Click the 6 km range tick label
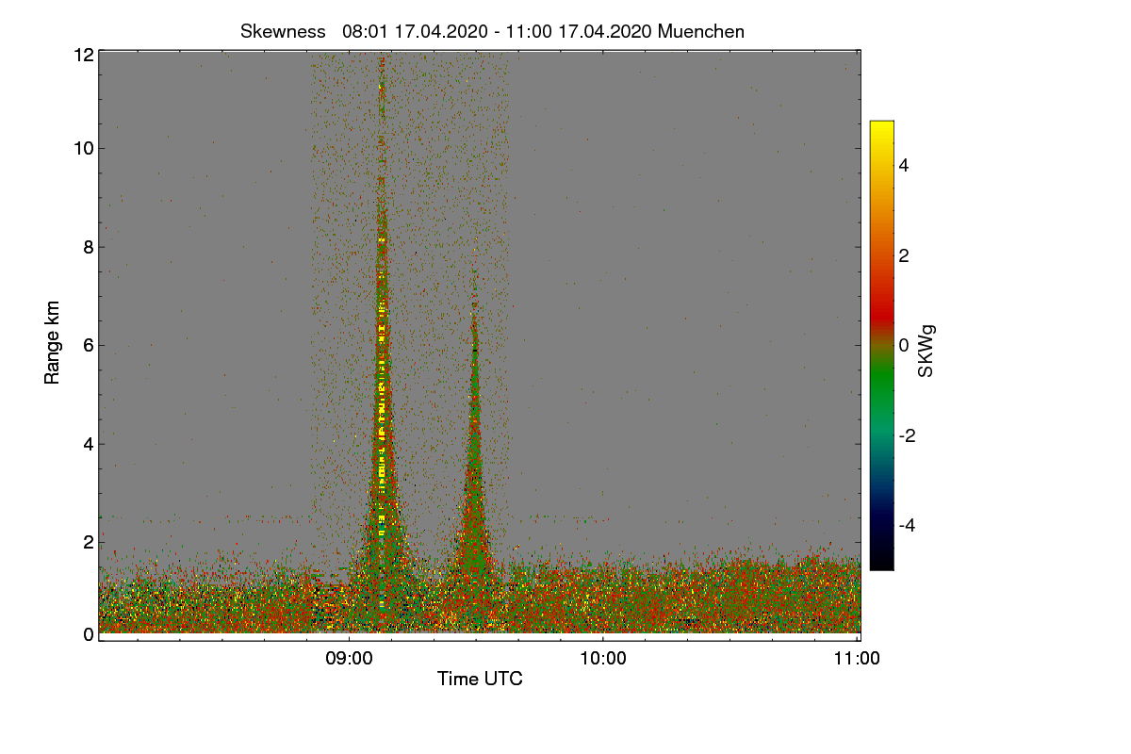Viewport: 1131px width, 754px height. coord(88,345)
